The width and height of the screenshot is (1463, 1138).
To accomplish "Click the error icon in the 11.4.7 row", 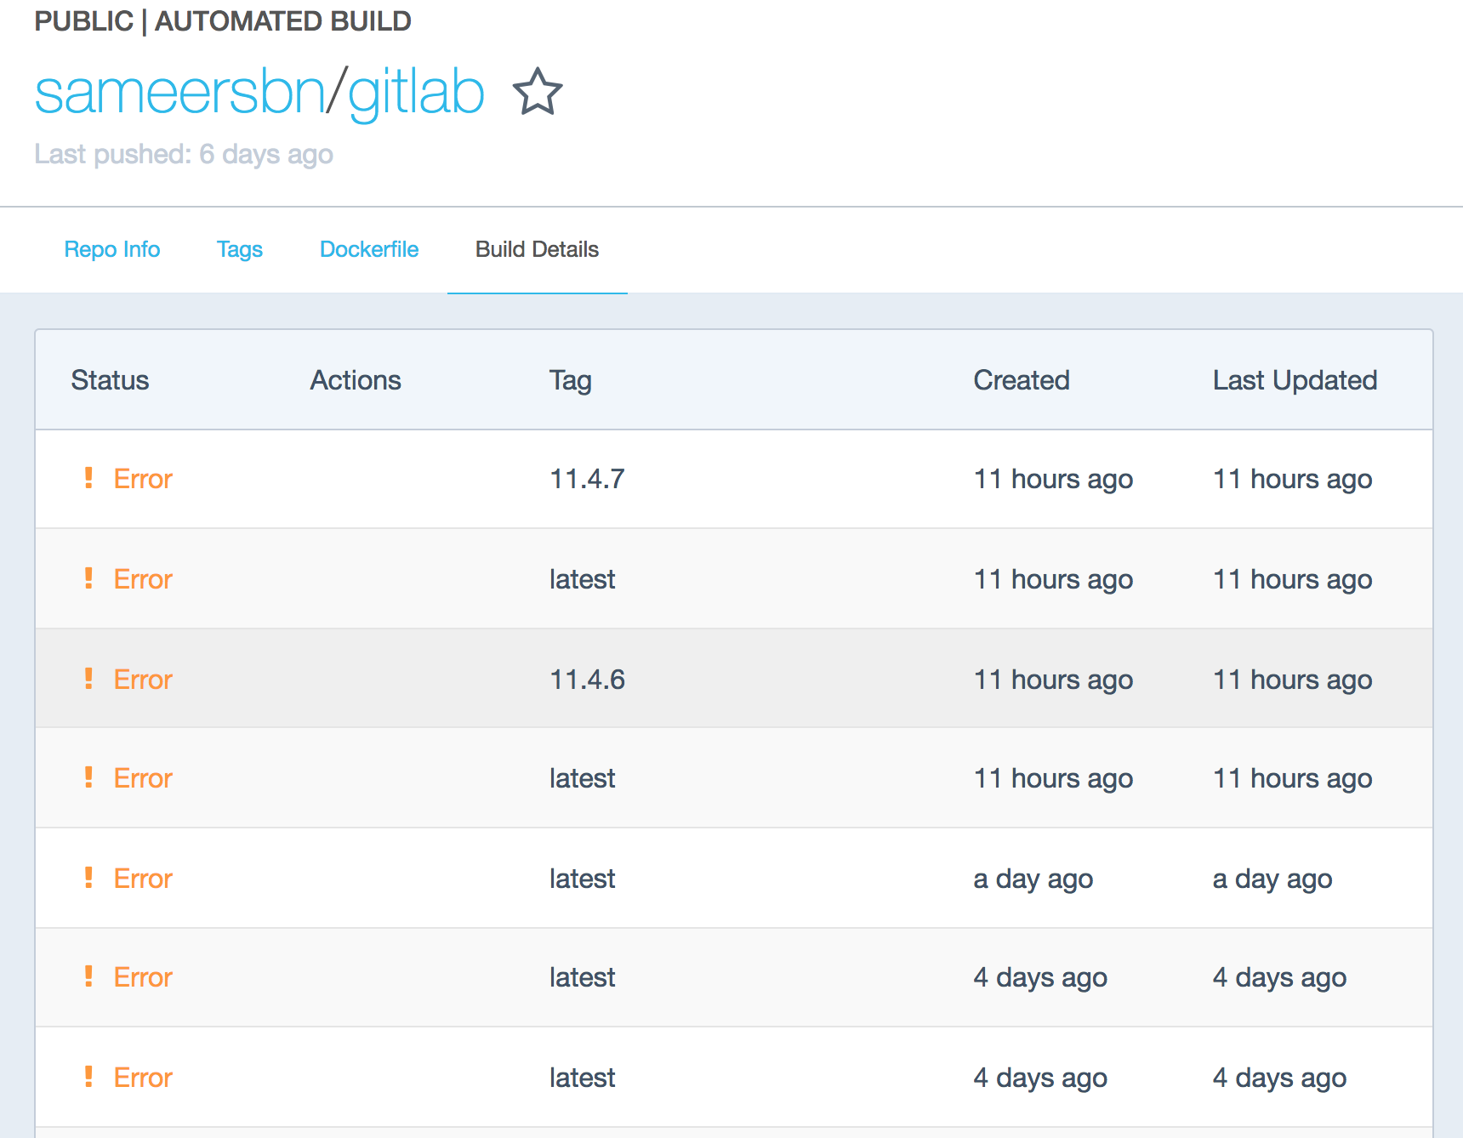I will pos(88,477).
